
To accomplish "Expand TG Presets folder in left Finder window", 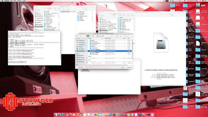I will pos(92,20).
